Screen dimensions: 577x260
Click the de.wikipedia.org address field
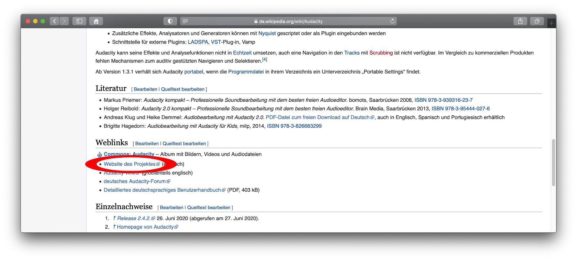pyautogui.click(x=290, y=21)
